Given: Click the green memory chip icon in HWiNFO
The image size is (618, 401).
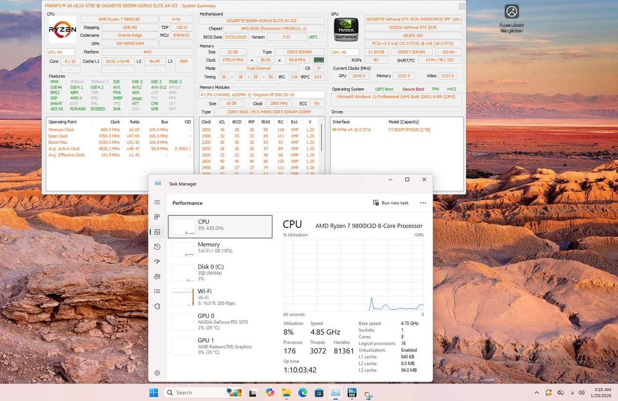Looking at the screenshot, I should coord(318,60).
